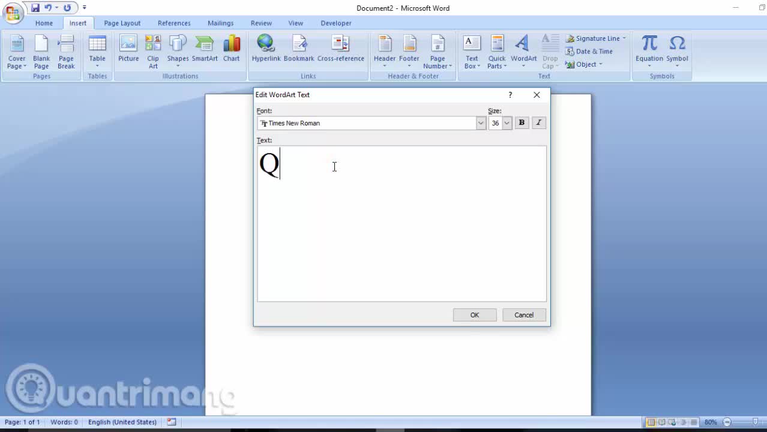The width and height of the screenshot is (767, 432).
Task: Insert a Page Break
Action: pyautogui.click(x=66, y=52)
